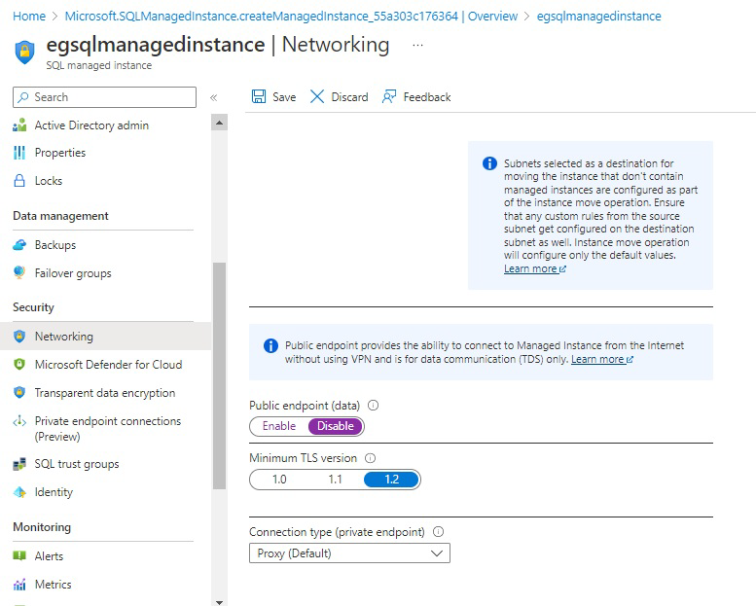This screenshot has width=756, height=606.
Task: Open egsqlmanagedinstance breadcrumb link
Action: point(598,16)
